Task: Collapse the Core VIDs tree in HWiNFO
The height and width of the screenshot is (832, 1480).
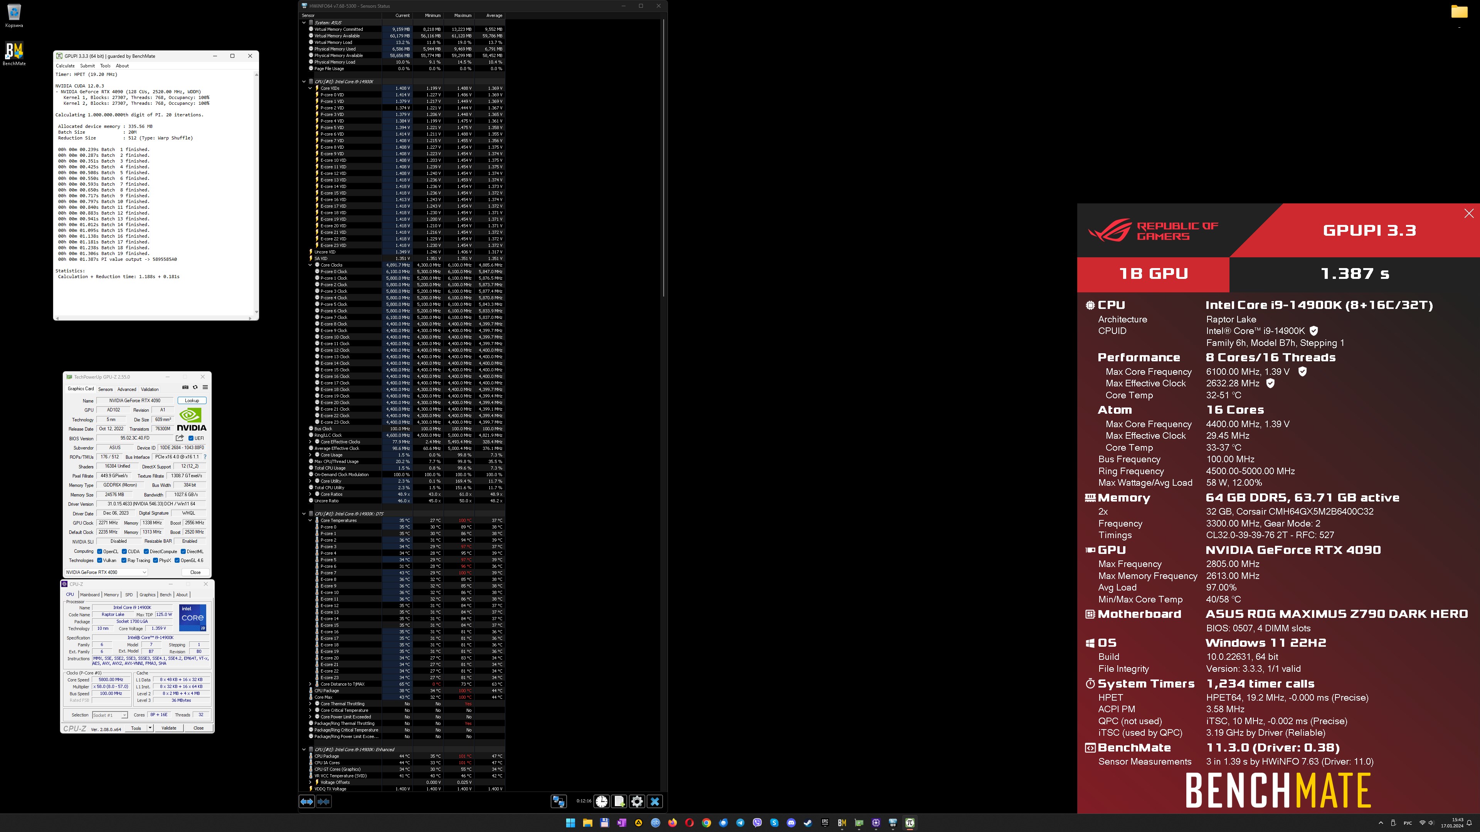Action: 310,88
